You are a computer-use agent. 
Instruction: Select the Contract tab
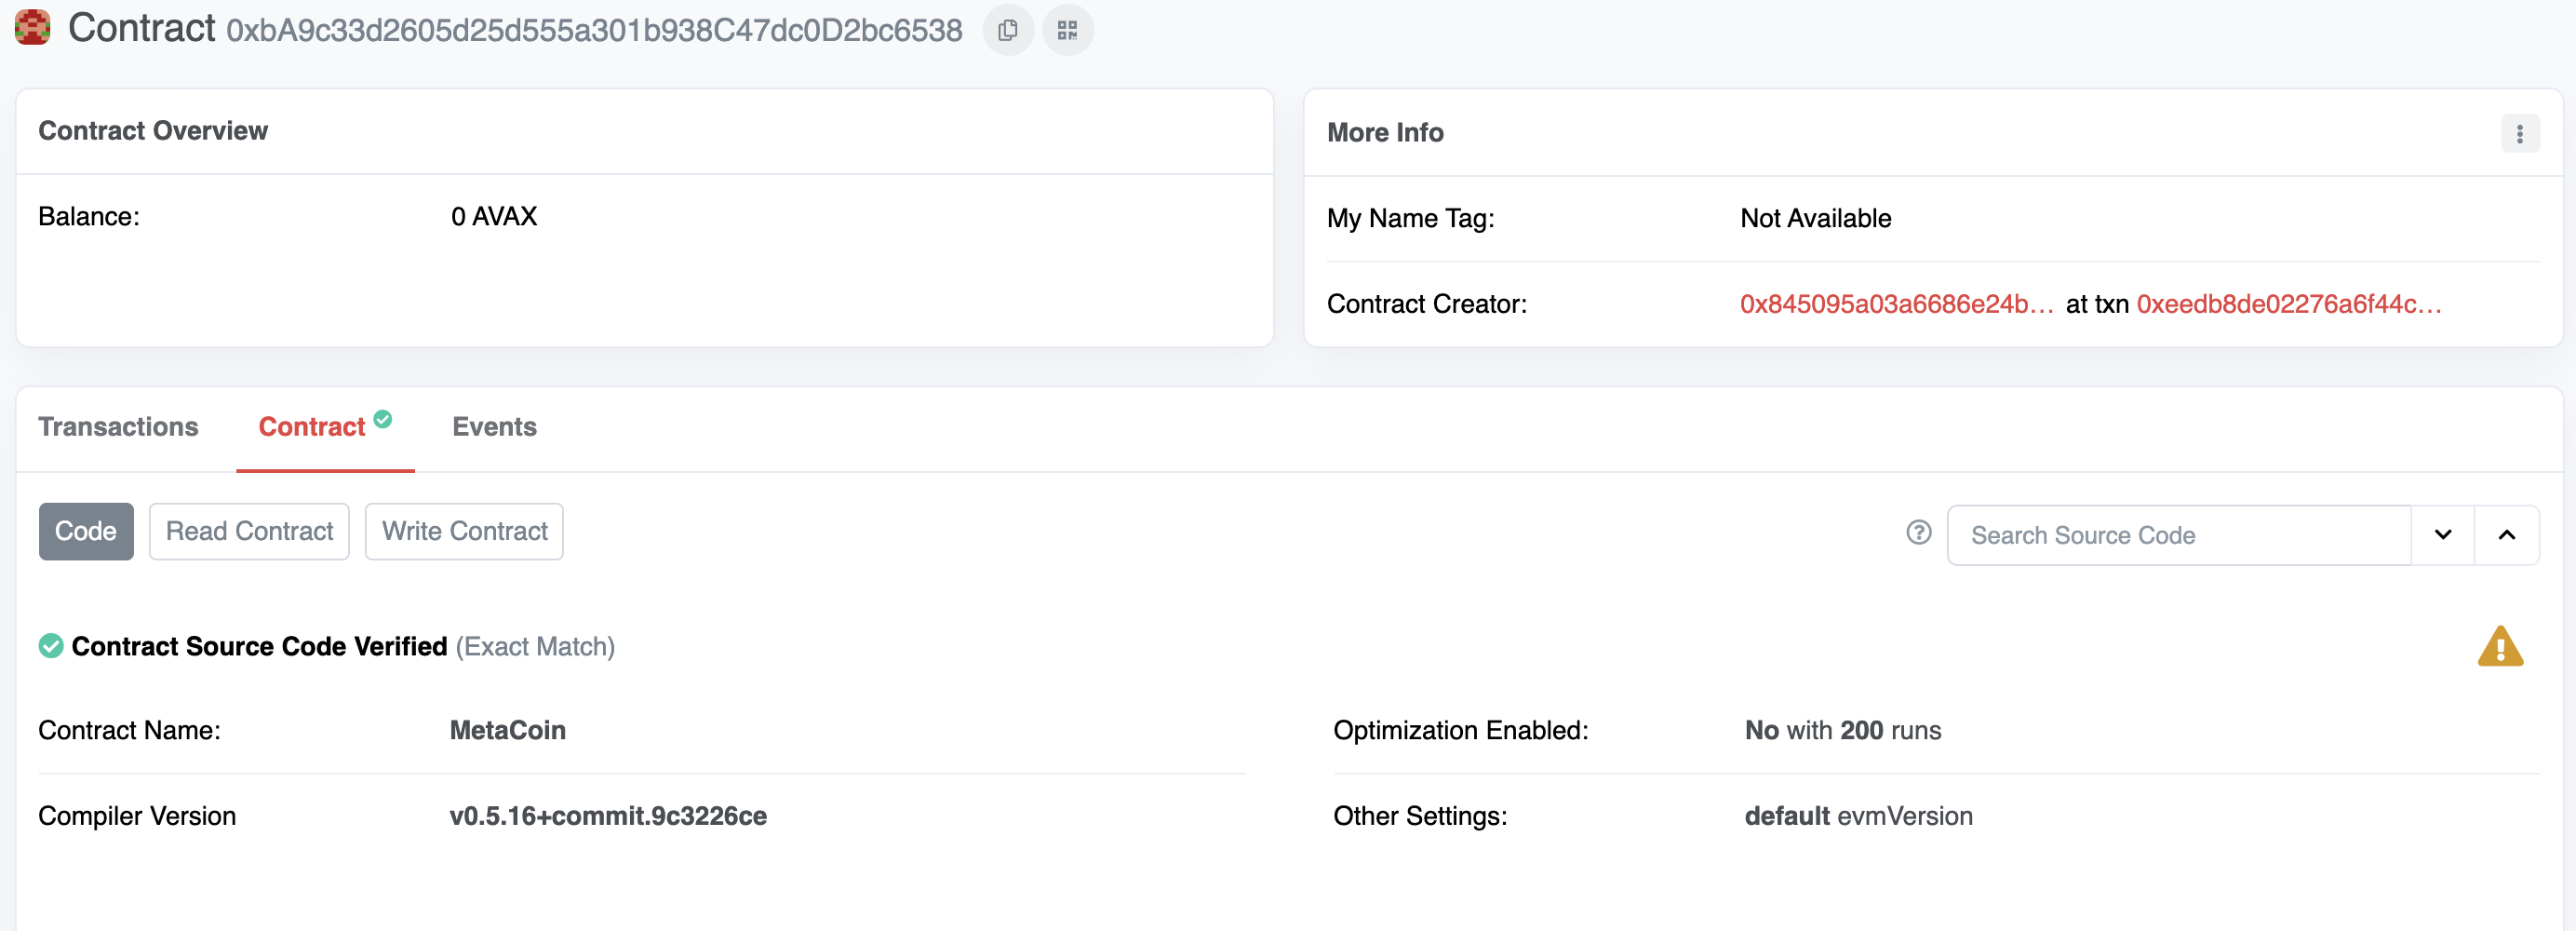click(312, 427)
